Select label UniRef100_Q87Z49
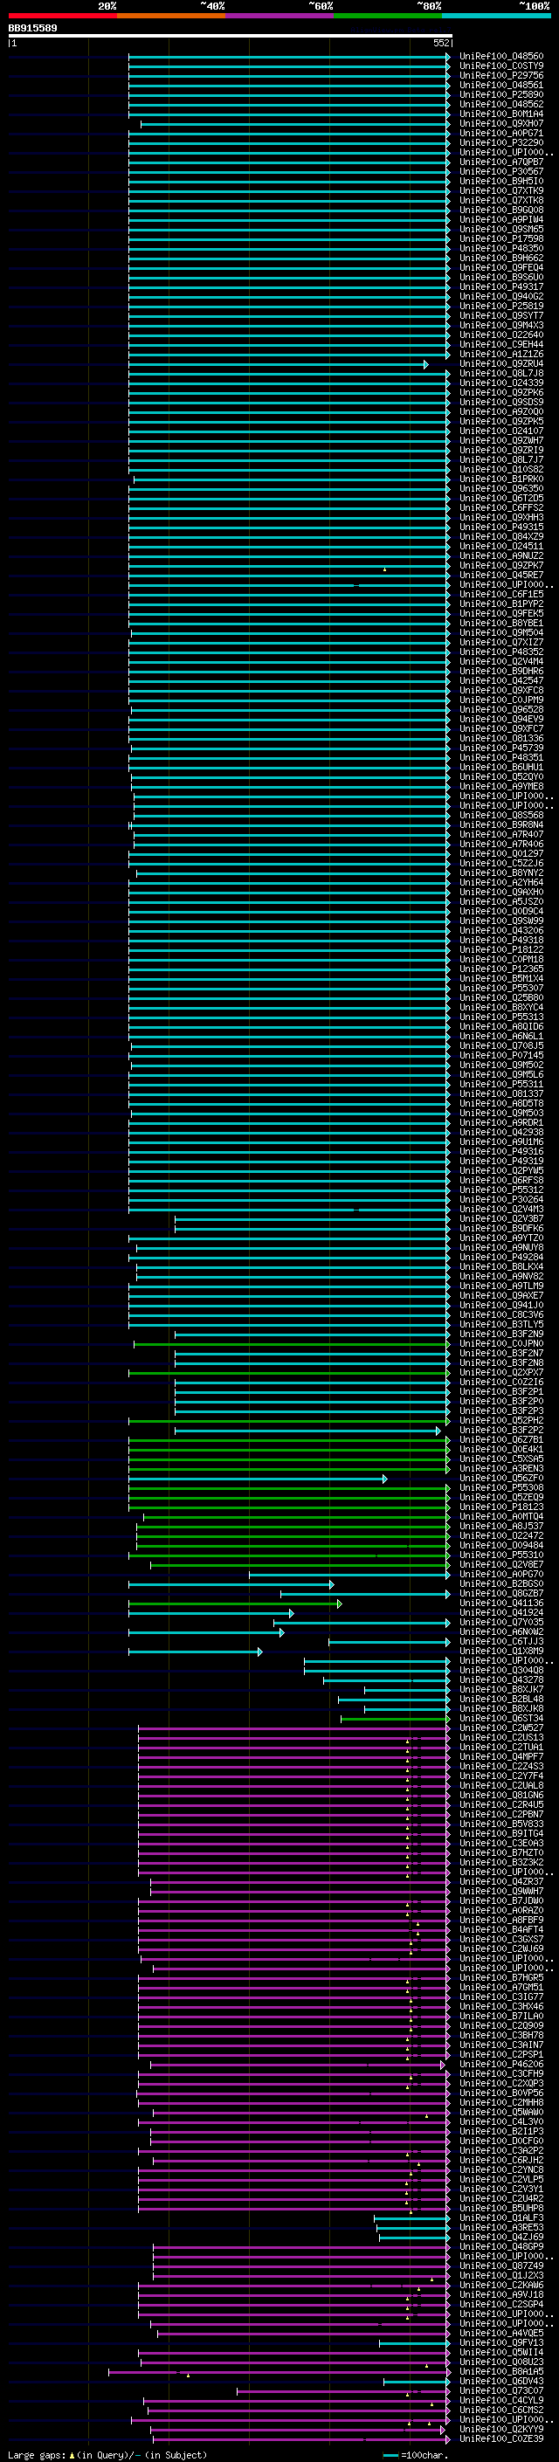Image resolution: width=559 pixels, height=2462 pixels. coord(501,2266)
